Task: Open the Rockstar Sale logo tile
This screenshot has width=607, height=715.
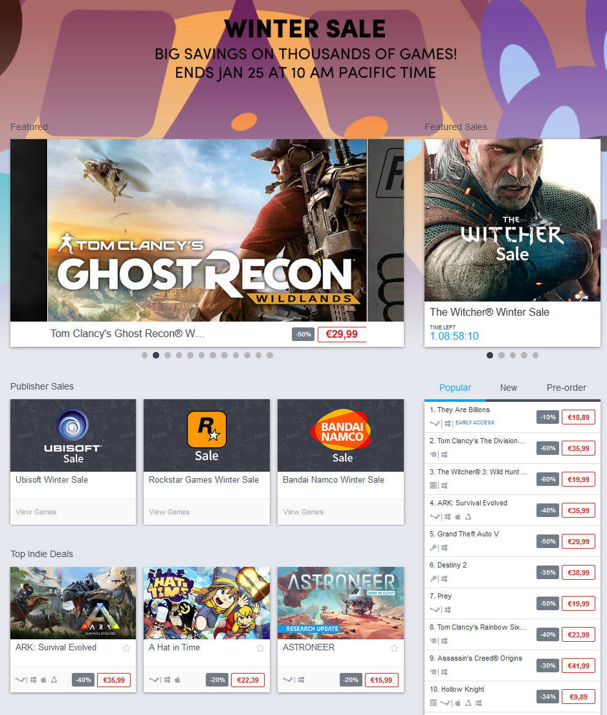Action: tap(206, 435)
